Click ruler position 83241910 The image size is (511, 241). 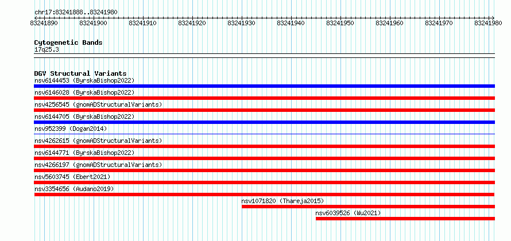click(x=143, y=23)
